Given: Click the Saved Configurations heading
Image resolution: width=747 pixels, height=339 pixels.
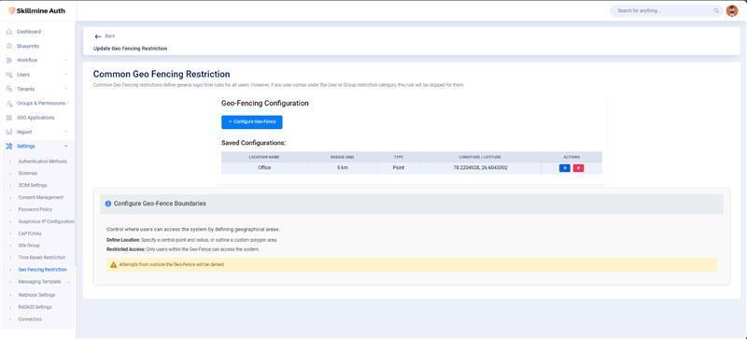Looking at the screenshot, I should point(253,143).
